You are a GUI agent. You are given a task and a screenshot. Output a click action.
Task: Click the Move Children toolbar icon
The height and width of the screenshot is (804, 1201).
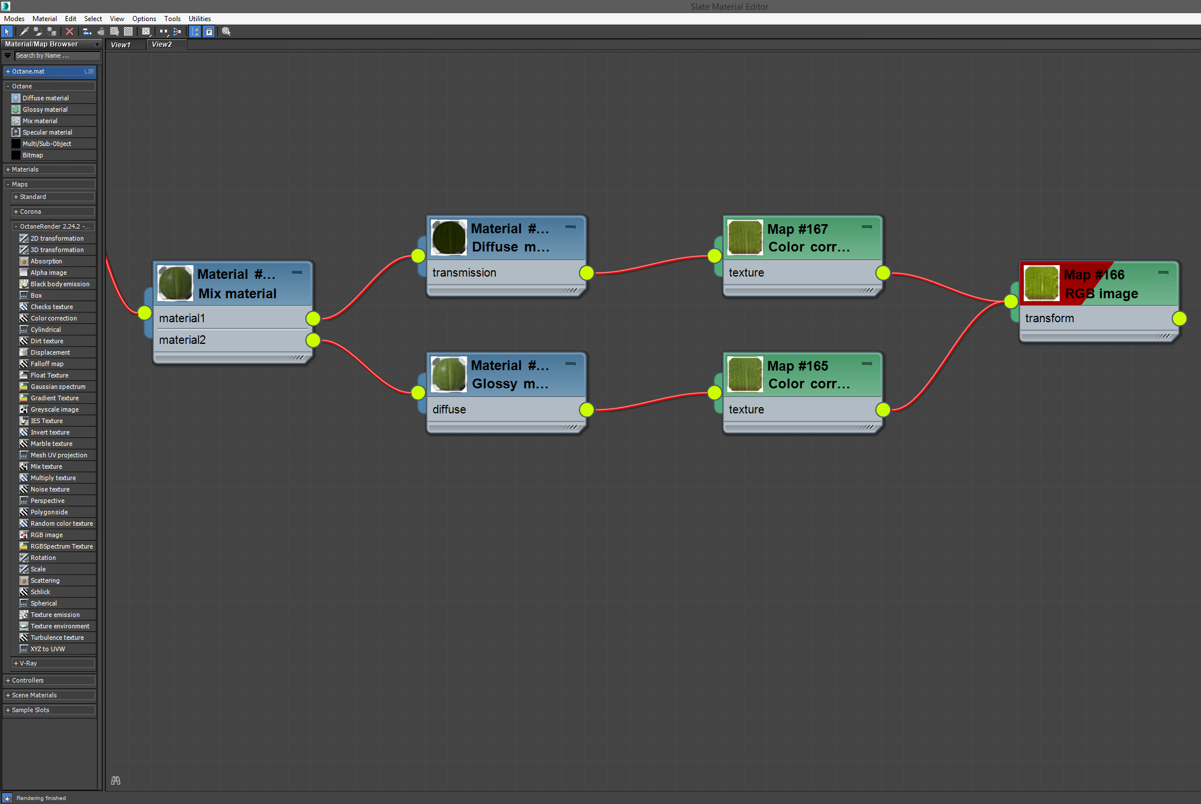pos(87,32)
